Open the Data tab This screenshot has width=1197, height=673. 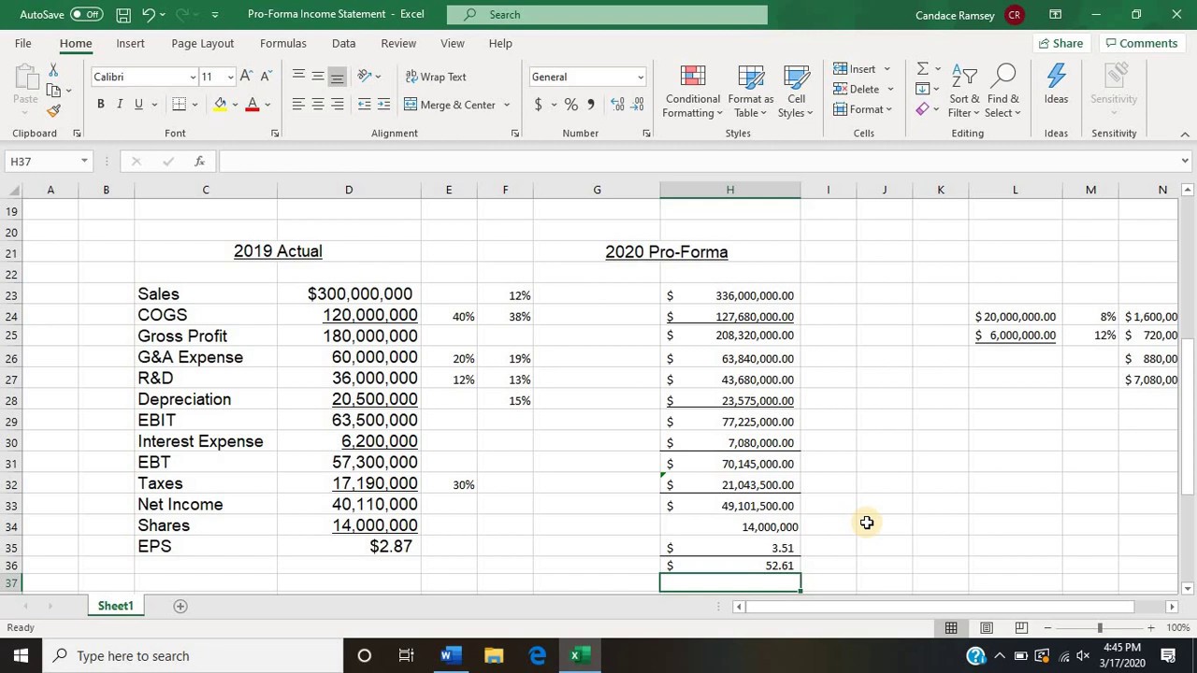(x=343, y=43)
